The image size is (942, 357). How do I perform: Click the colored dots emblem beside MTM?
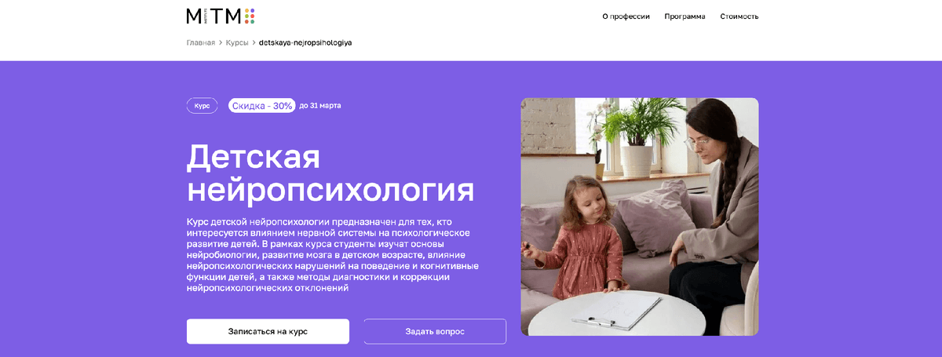250,16
